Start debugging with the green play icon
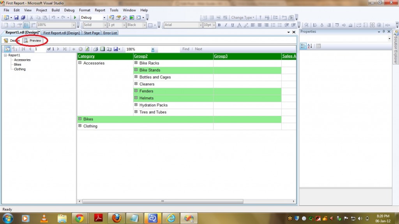 click(75, 18)
